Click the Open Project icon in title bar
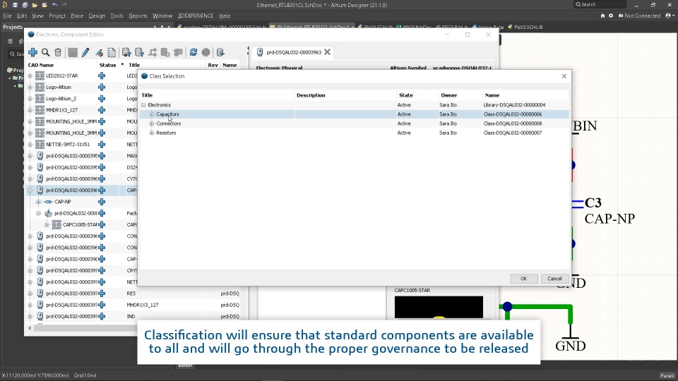The width and height of the screenshot is (678, 381). pos(44,5)
